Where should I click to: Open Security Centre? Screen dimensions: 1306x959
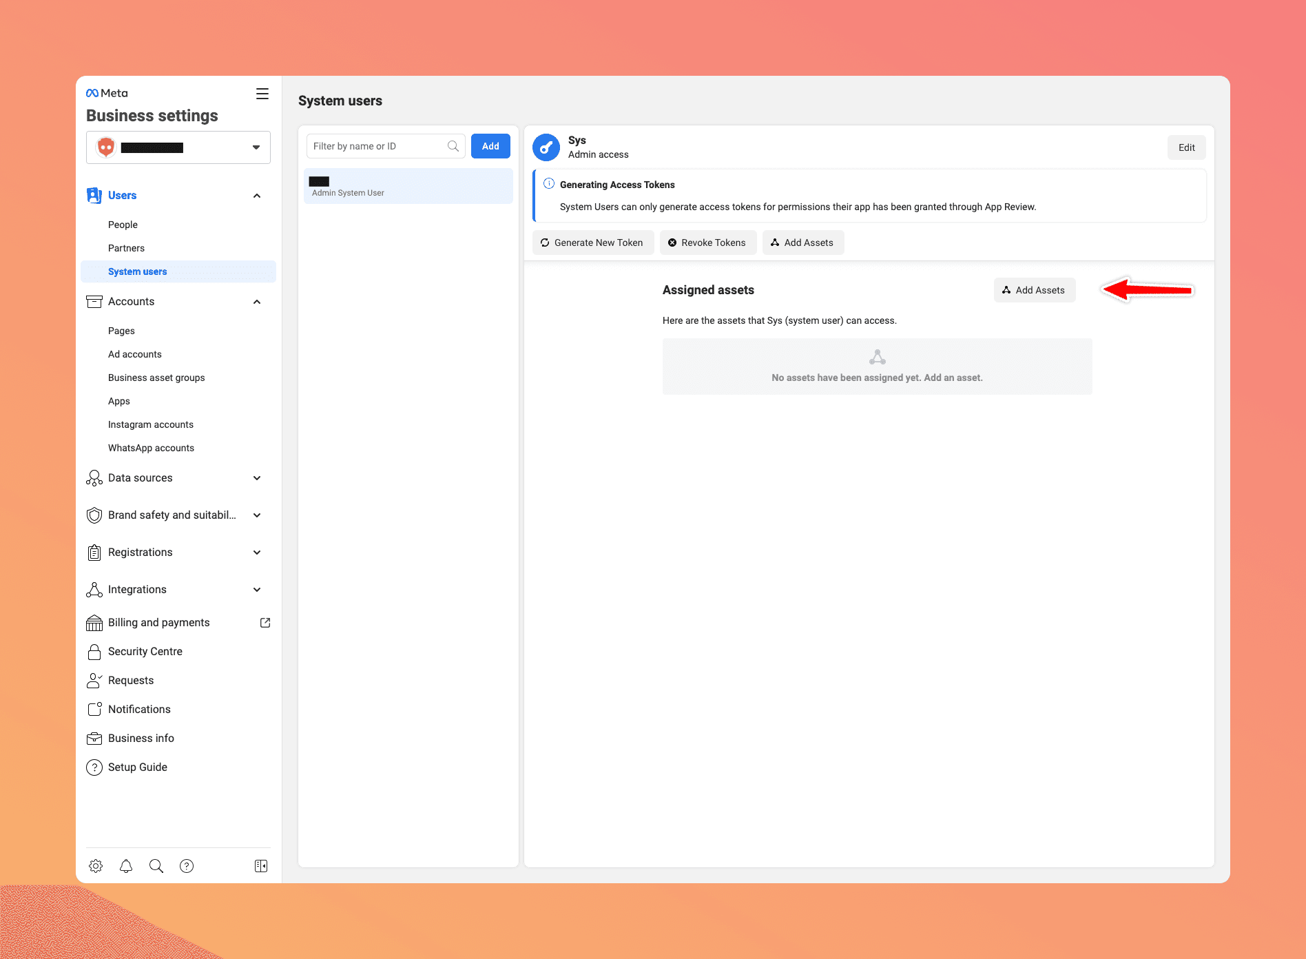[x=145, y=652]
